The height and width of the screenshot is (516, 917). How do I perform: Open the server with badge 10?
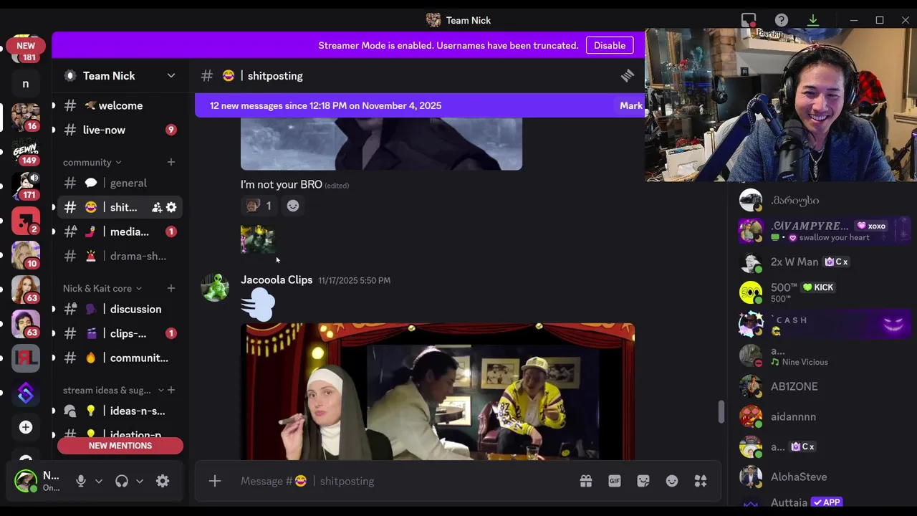pyautogui.click(x=26, y=254)
